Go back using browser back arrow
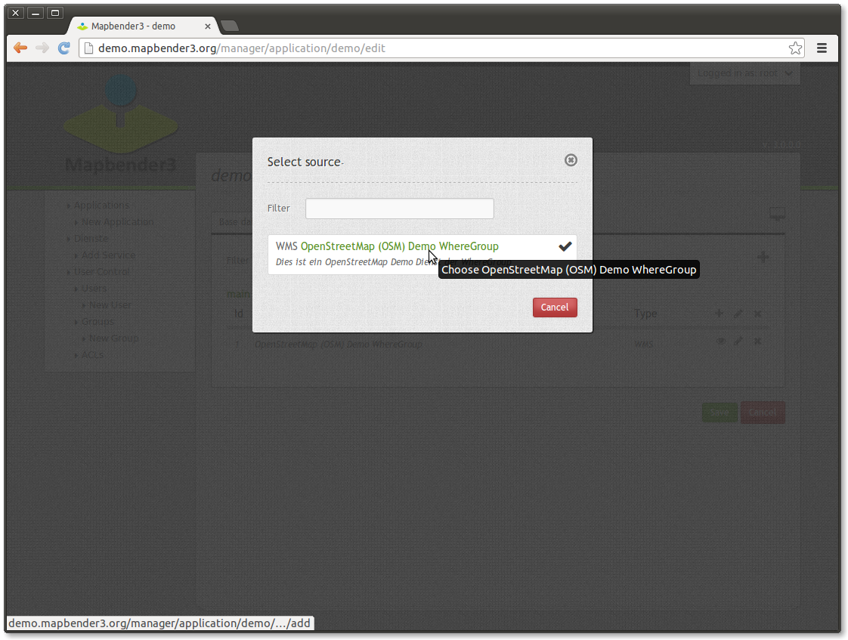Viewport: 848px width, 640px height. 20,48
